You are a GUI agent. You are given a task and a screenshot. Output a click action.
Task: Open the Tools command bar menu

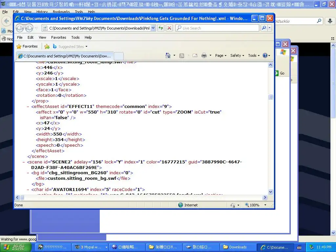coord(254,55)
